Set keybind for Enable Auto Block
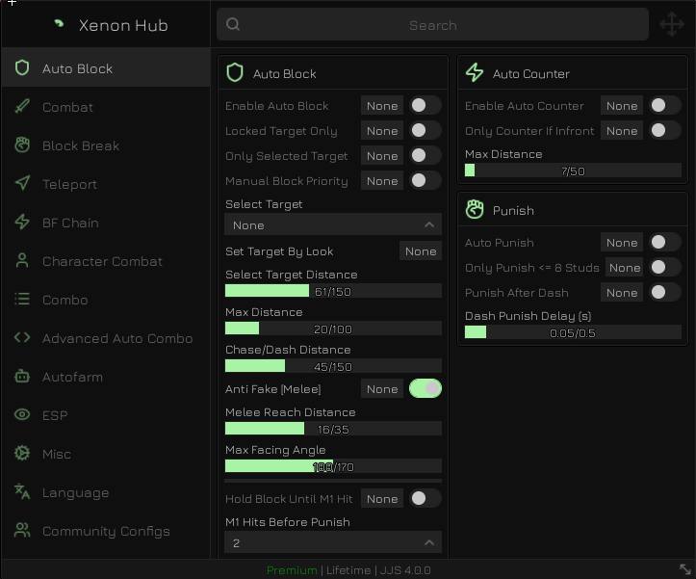696x579 pixels. click(x=382, y=106)
